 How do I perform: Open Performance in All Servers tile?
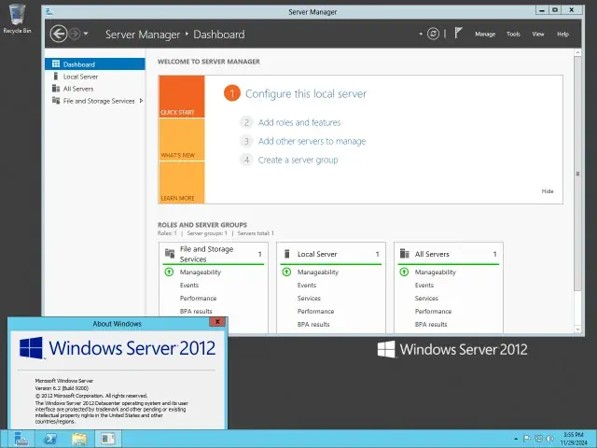[x=433, y=311]
